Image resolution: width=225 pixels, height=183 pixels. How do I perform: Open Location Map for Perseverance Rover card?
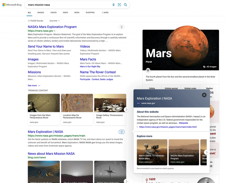coord(77,110)
